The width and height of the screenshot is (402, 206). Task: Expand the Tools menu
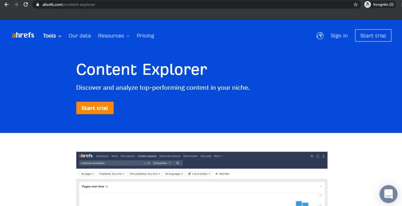point(52,36)
